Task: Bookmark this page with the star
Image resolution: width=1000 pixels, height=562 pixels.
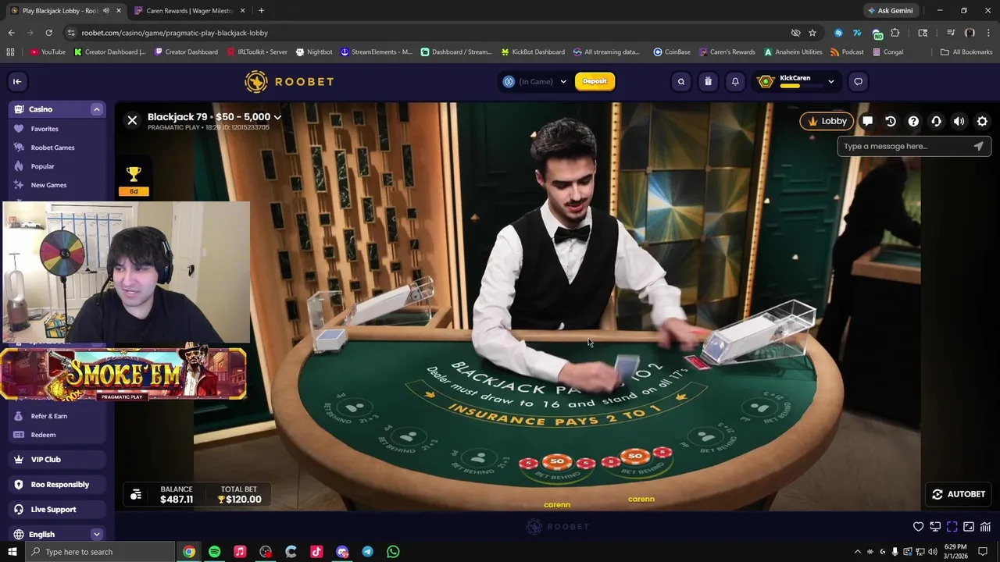Action: pos(812,33)
